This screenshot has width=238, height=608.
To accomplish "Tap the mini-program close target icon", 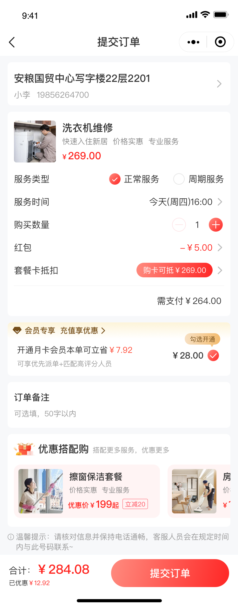I will pyautogui.click(x=220, y=42).
